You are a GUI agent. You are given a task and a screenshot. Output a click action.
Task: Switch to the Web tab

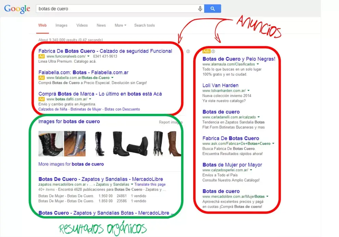(x=42, y=25)
